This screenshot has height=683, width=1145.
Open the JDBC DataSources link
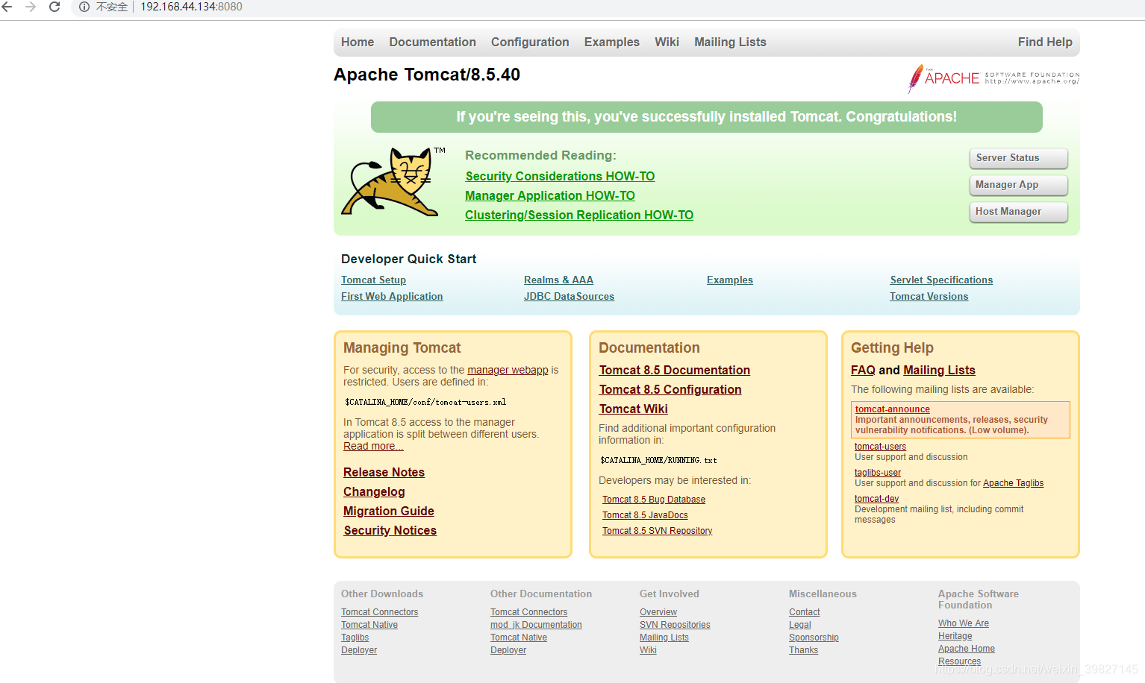pyautogui.click(x=569, y=297)
